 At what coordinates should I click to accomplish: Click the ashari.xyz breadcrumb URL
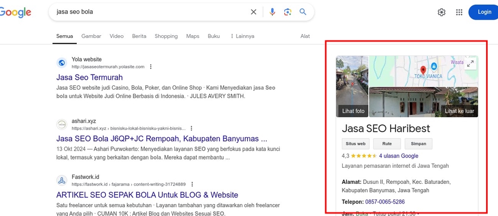coord(129,128)
